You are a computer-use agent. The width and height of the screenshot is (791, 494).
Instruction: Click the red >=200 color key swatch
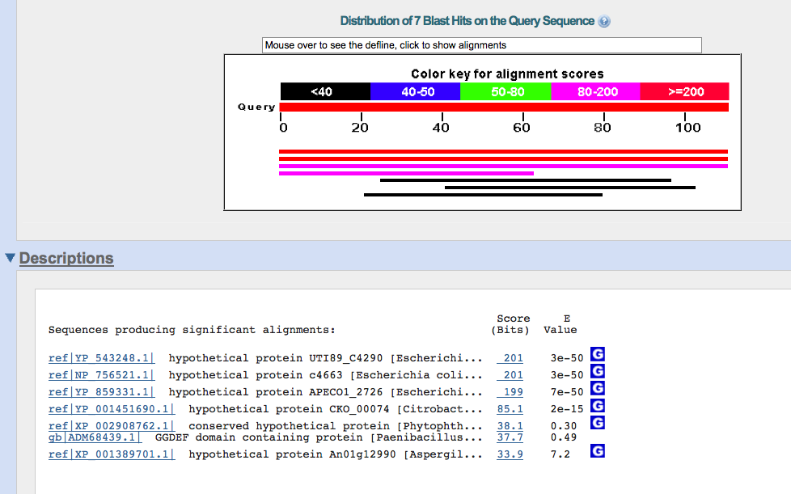coord(684,91)
